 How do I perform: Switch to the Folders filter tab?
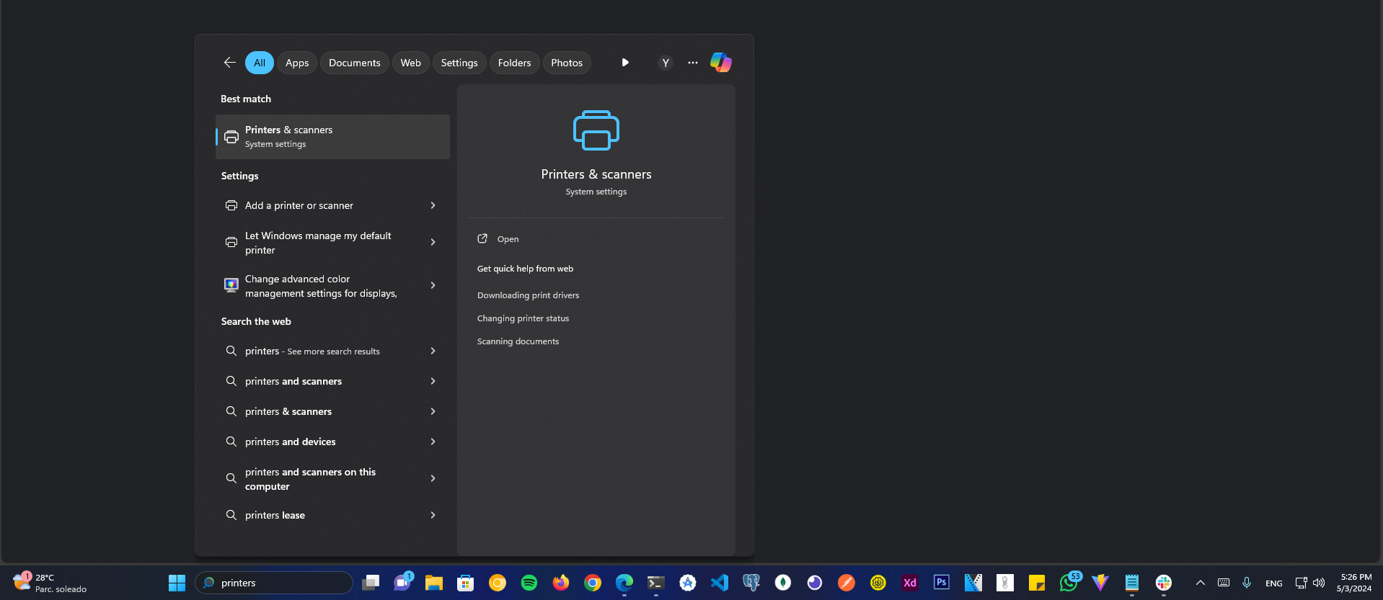[515, 63]
